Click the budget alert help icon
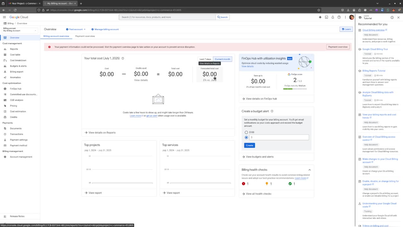The height and width of the screenshot is (227, 403). coord(272,111)
